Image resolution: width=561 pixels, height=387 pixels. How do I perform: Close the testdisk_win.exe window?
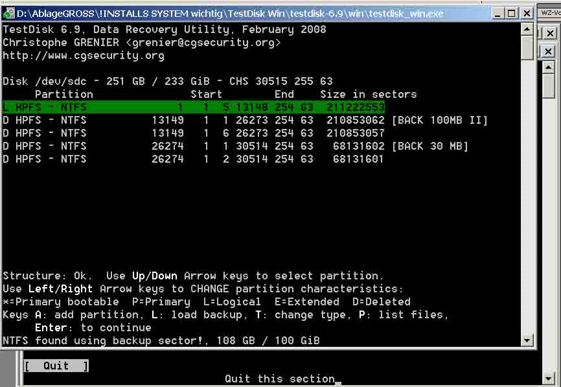pos(527,14)
